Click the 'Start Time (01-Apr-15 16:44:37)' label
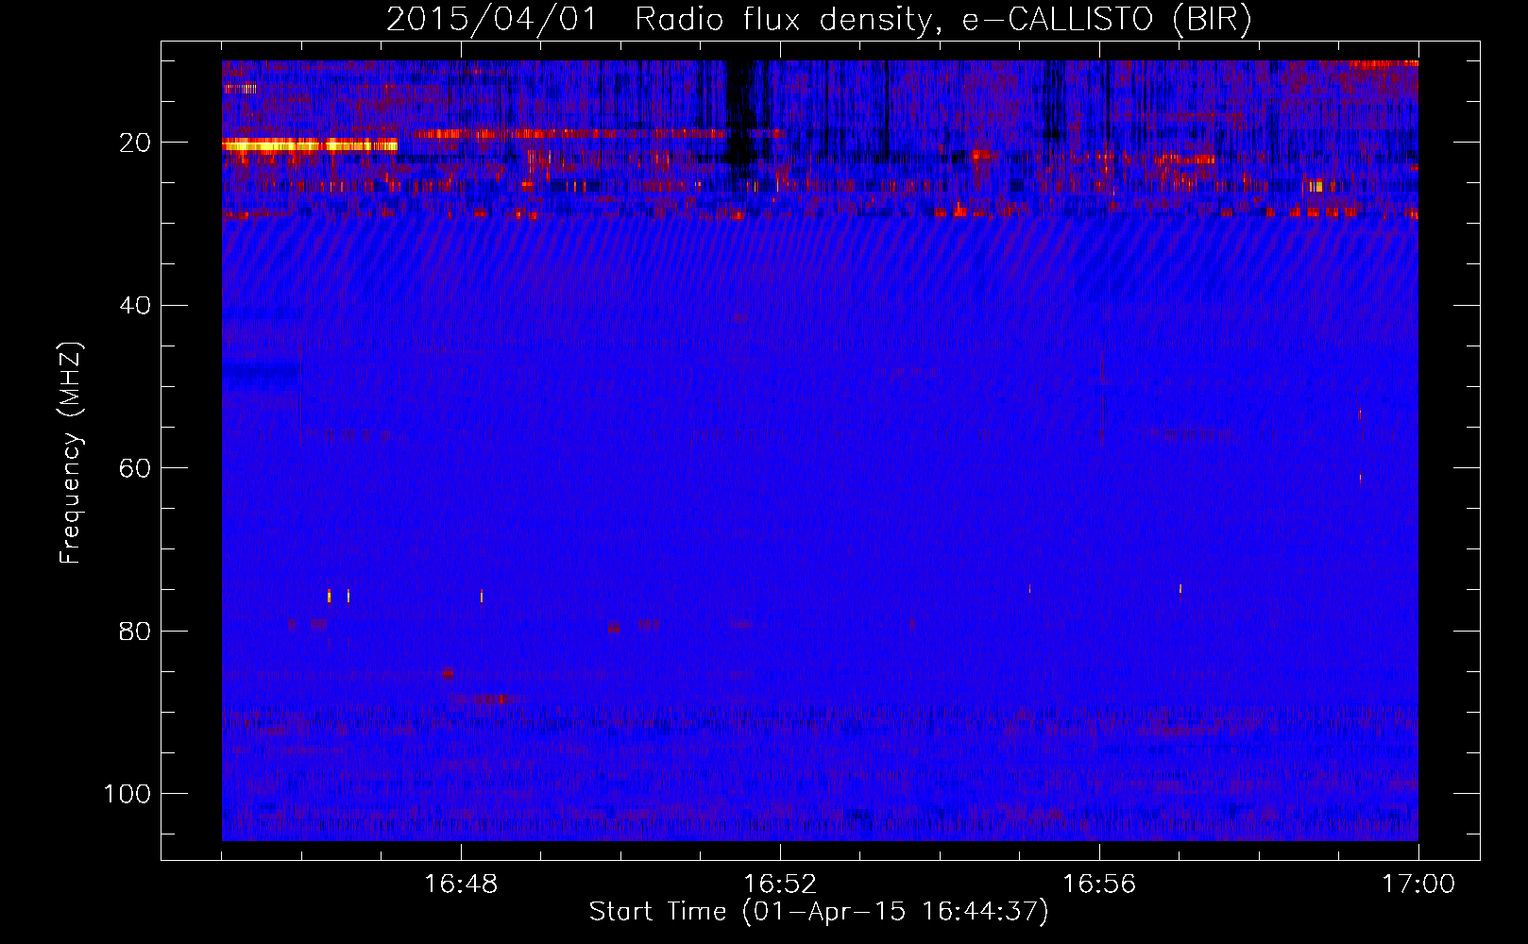 tap(819, 912)
